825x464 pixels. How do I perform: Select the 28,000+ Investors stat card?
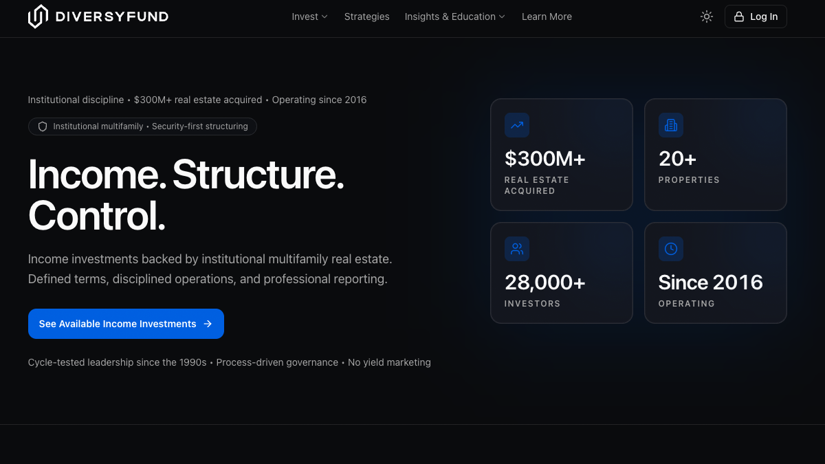point(562,273)
